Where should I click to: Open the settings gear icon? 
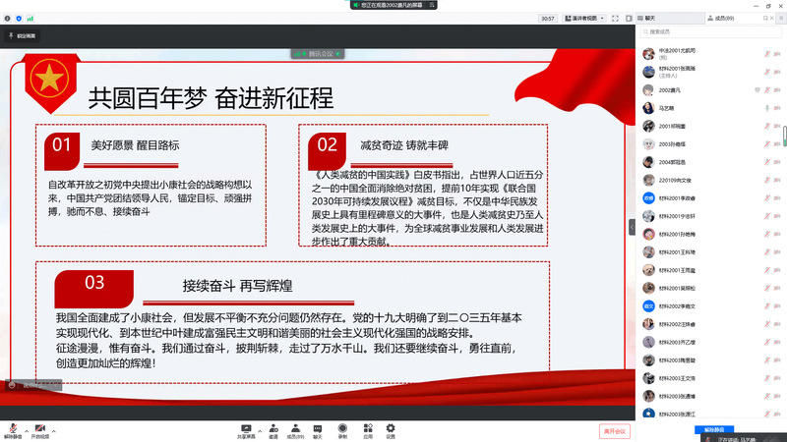391,427
